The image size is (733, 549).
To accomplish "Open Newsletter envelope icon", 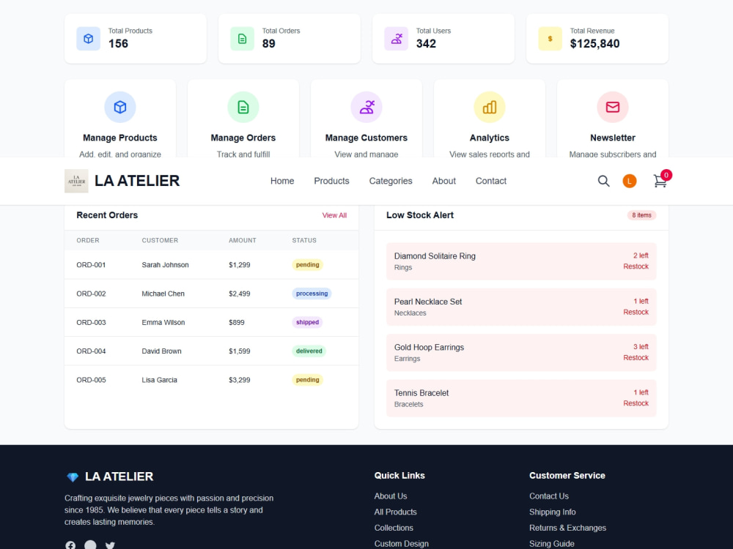I will pyautogui.click(x=613, y=108).
